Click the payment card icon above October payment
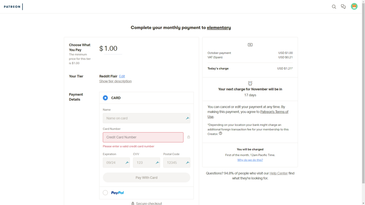 tap(250, 44)
